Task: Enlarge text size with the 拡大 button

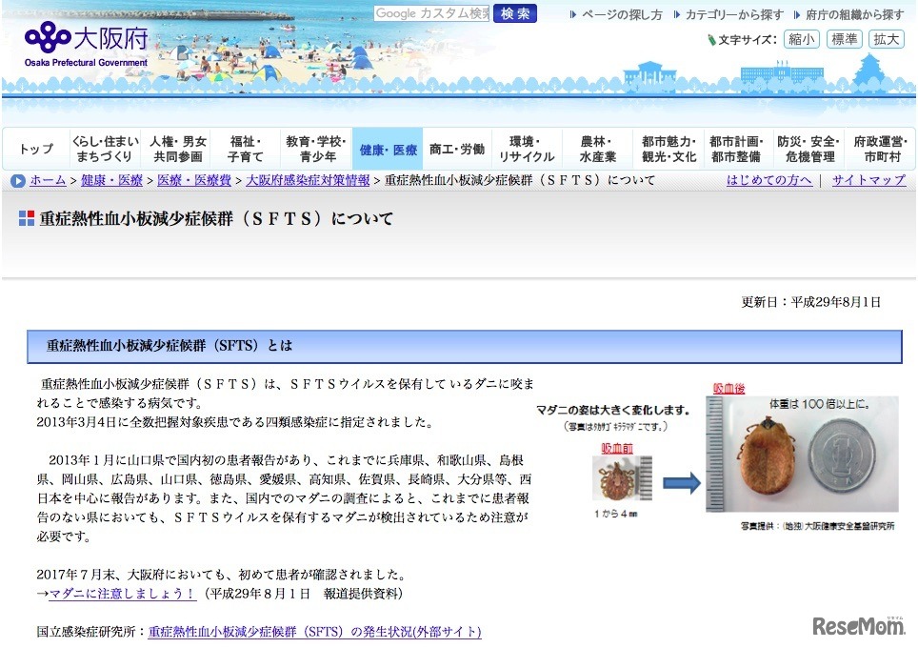Action: click(x=886, y=39)
